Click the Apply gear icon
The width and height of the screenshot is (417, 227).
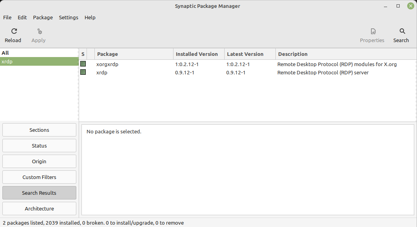(x=39, y=31)
